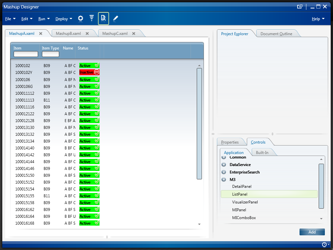Image resolution: width=333 pixels, height=250 pixels.
Task: Open the Deploy dropdown menu
Action: pyautogui.click(x=64, y=19)
